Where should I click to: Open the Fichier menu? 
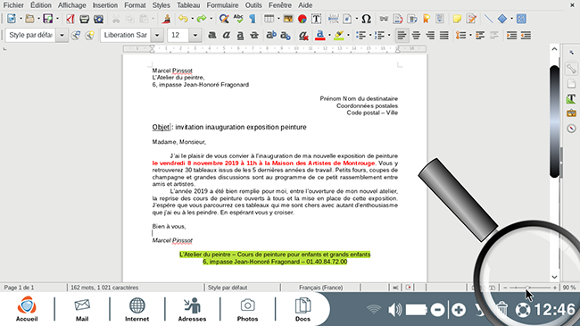pos(13,5)
